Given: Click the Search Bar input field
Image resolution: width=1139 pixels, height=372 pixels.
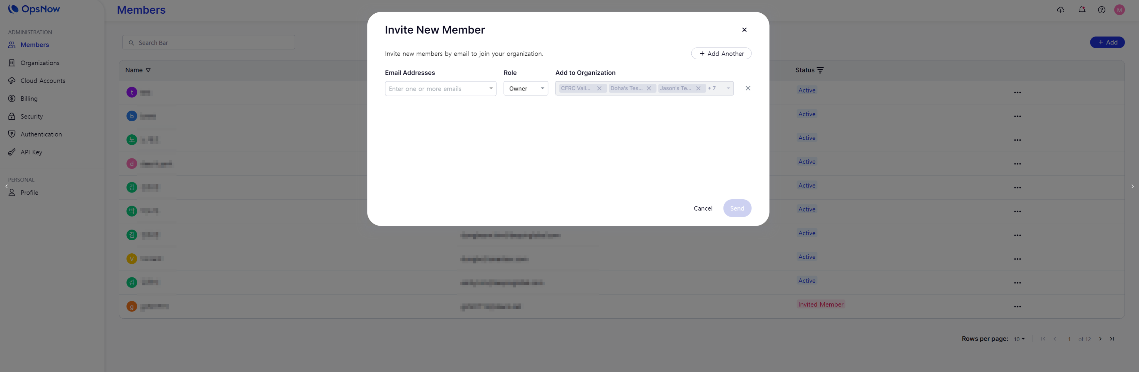Looking at the screenshot, I should coord(209,42).
